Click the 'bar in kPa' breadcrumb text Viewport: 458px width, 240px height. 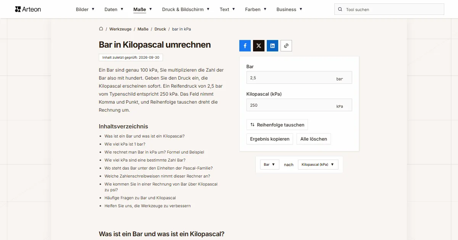(x=181, y=29)
